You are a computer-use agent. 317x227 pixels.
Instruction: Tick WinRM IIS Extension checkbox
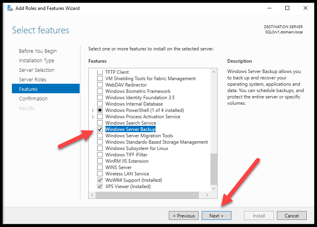[100, 161]
